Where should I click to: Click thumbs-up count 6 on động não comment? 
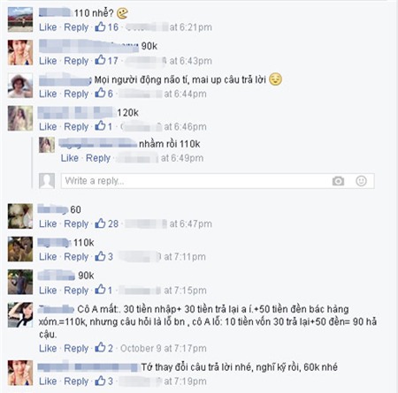tap(104, 94)
